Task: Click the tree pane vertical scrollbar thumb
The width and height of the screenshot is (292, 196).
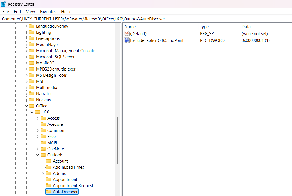Action: pos(118,141)
